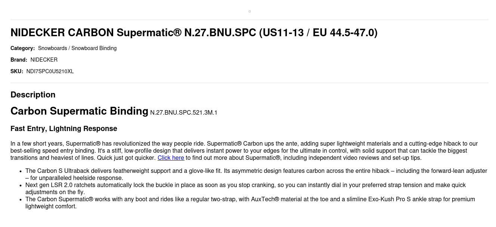Click the "Carbon Supermatic Binding" heading

point(79,111)
